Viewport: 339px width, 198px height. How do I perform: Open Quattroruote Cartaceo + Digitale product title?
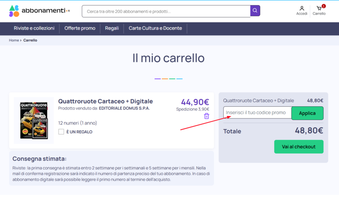pyautogui.click(x=106, y=101)
